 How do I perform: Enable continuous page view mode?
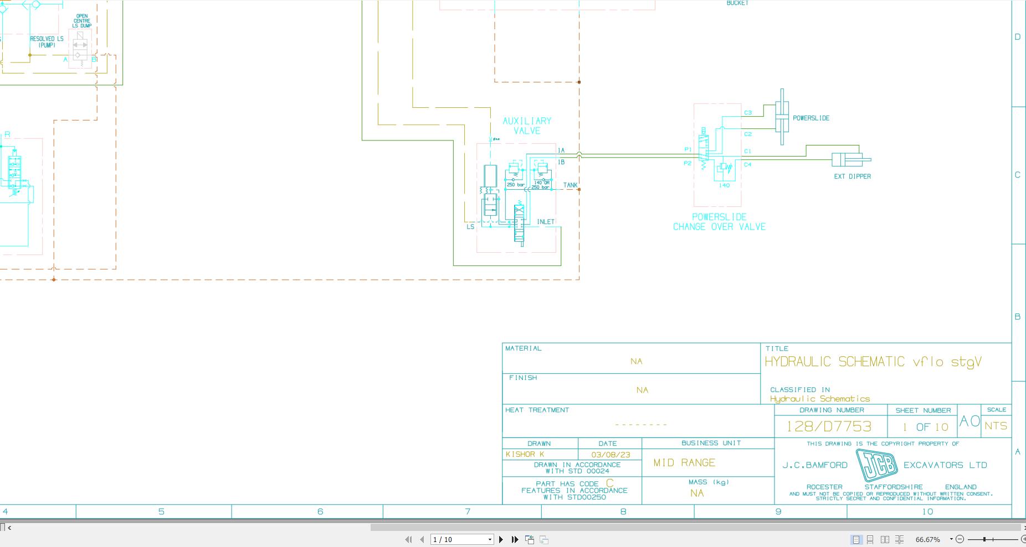point(870,539)
